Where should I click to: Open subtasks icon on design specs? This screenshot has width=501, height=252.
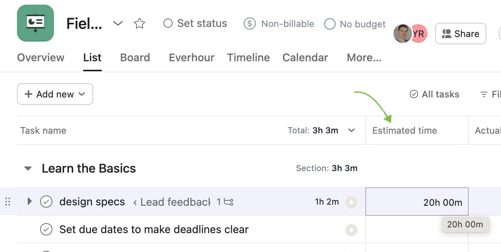229,202
